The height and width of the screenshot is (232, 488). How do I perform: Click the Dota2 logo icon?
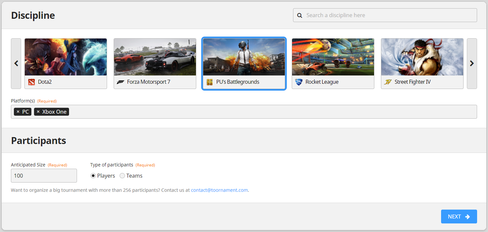pyautogui.click(x=31, y=82)
